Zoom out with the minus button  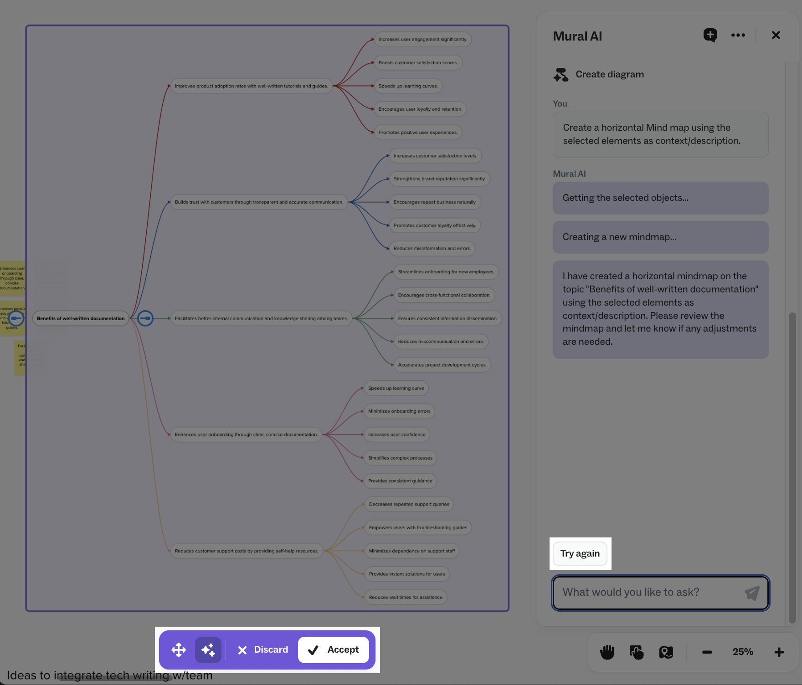(707, 652)
